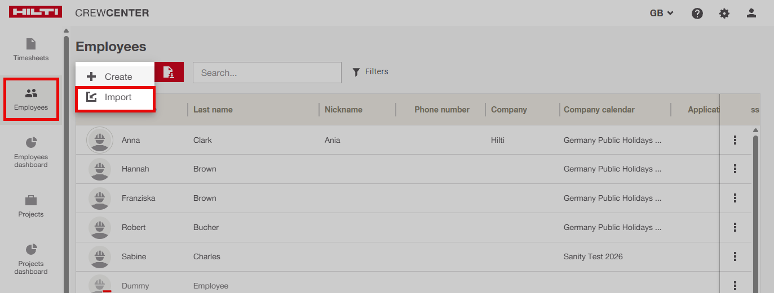Click the last name Charles
774x293 pixels.
207,256
